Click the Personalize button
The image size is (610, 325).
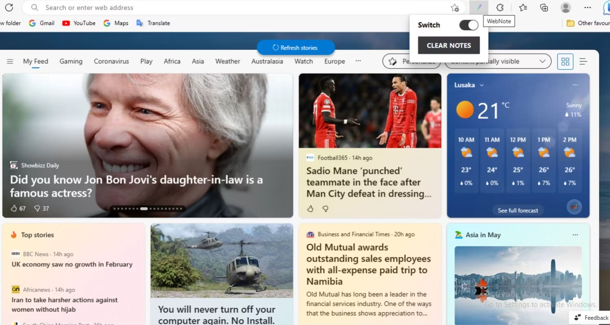click(x=412, y=61)
